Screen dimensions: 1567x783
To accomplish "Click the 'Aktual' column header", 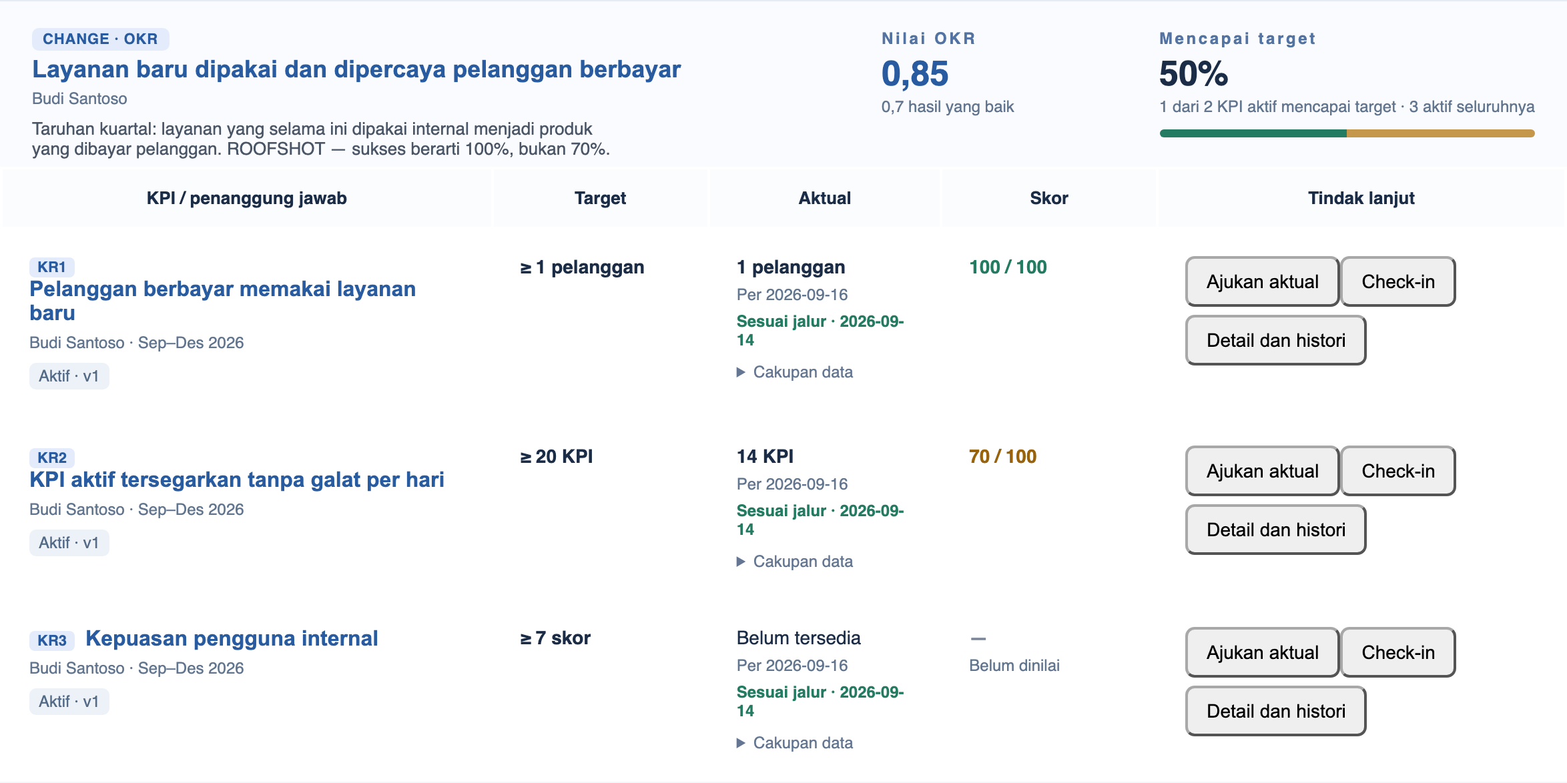I will tap(824, 198).
